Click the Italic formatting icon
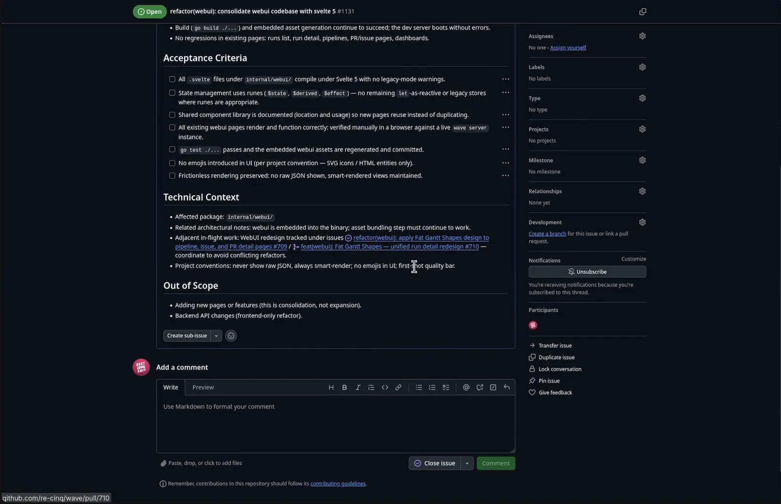Screen dimensions: 781x504 [x=358, y=387]
